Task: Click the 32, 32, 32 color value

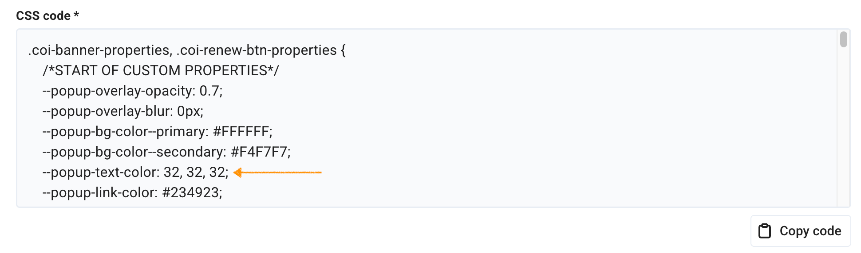Action: [x=194, y=172]
